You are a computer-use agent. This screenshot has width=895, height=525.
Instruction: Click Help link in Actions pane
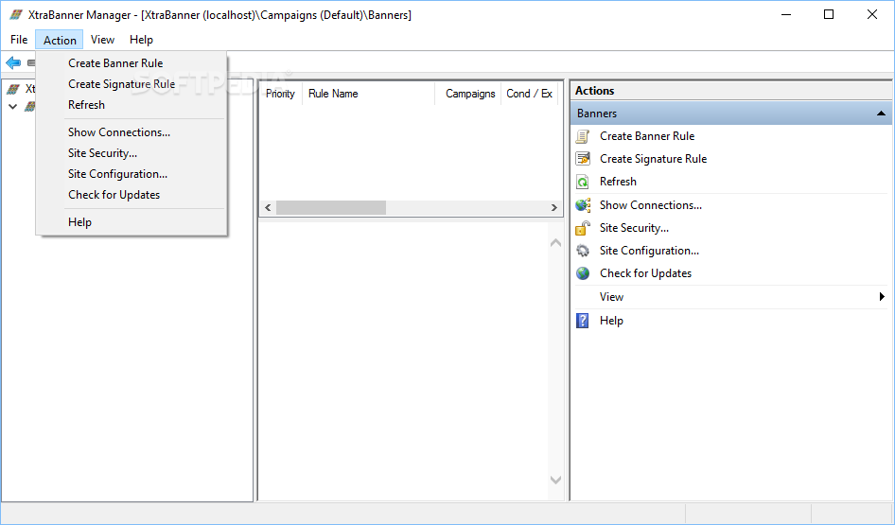[x=611, y=321]
